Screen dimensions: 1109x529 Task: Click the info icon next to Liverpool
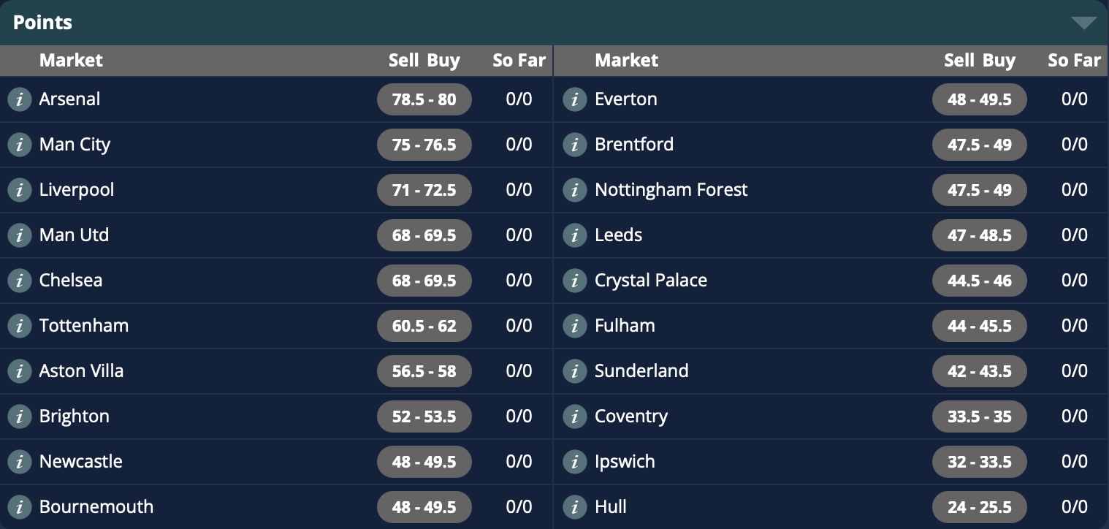20,190
